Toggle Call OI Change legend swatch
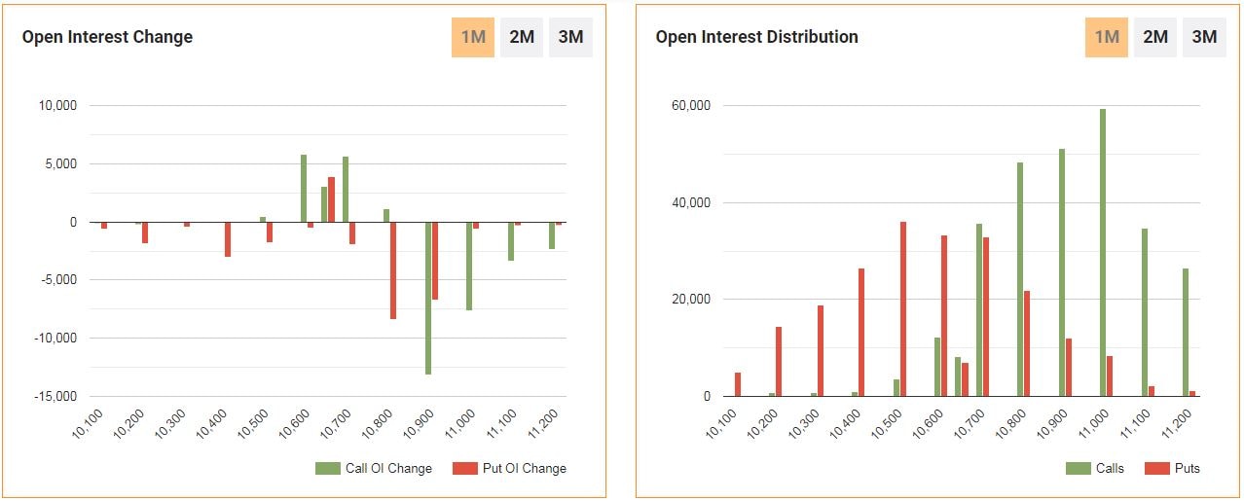 tap(328, 469)
